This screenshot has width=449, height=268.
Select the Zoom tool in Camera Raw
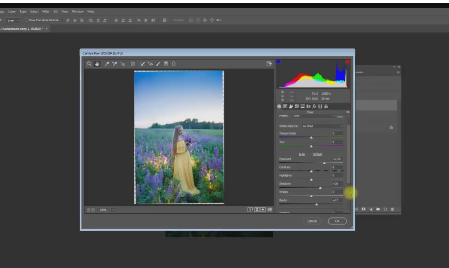click(x=89, y=64)
